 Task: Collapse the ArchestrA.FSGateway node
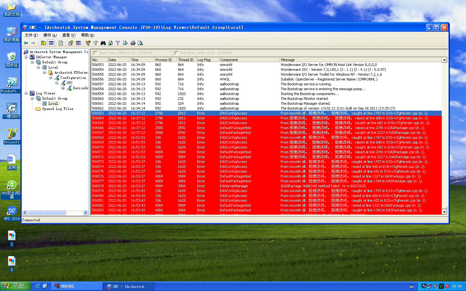[45, 72]
